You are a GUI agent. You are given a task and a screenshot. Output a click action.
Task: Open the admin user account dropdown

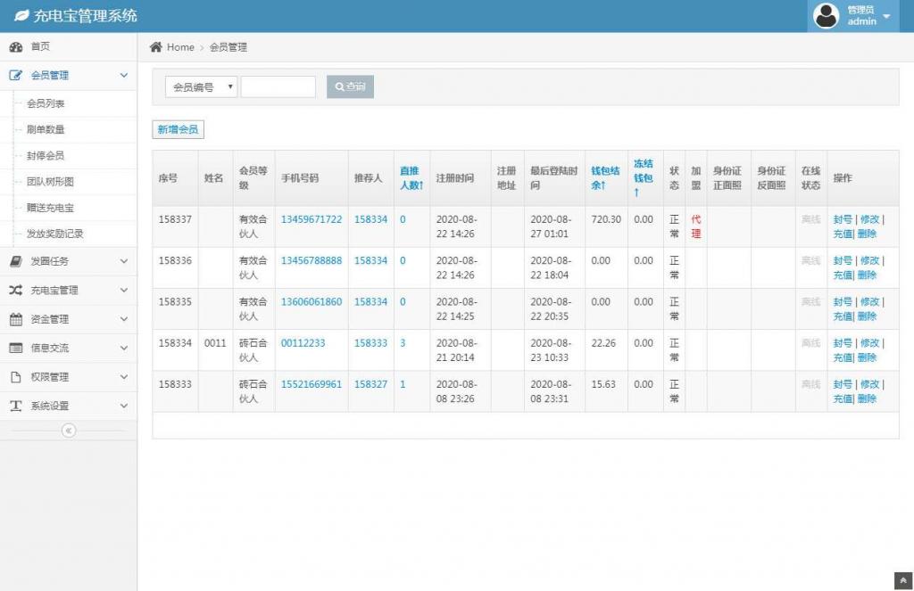pos(852,16)
